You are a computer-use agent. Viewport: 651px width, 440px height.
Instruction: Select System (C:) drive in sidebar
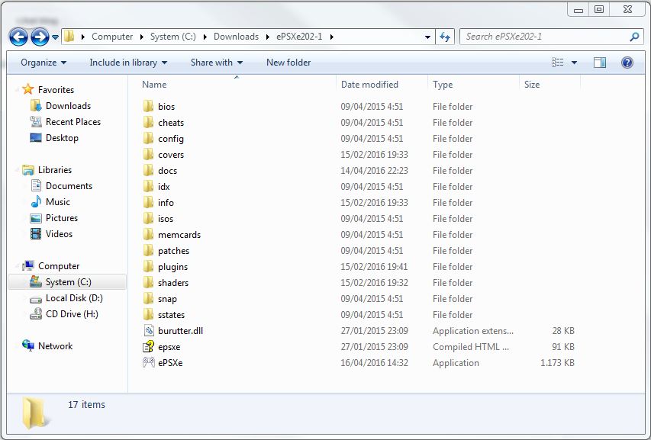[x=67, y=282]
